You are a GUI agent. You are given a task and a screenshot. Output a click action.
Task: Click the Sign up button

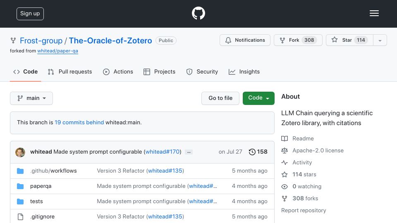30,14
